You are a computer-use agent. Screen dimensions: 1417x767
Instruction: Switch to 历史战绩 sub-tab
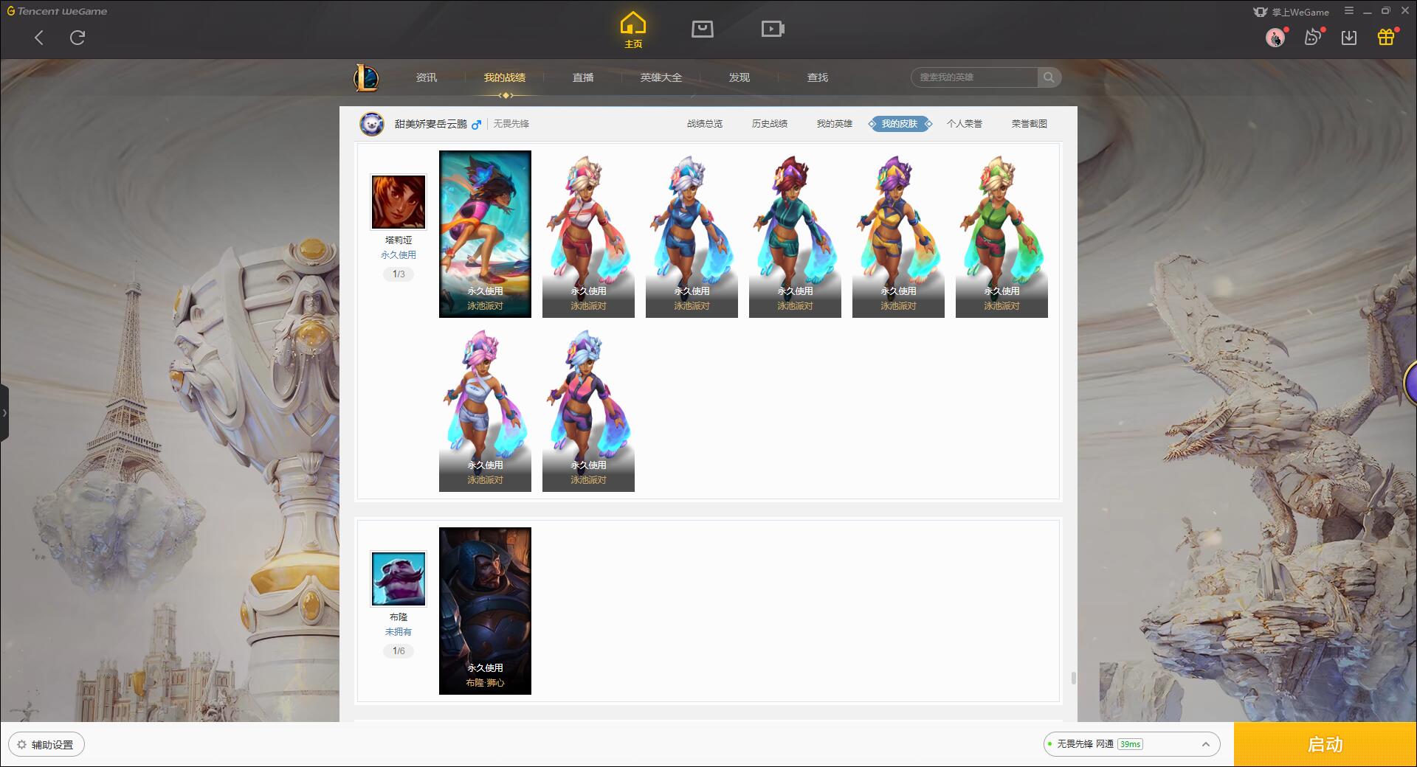coord(770,124)
